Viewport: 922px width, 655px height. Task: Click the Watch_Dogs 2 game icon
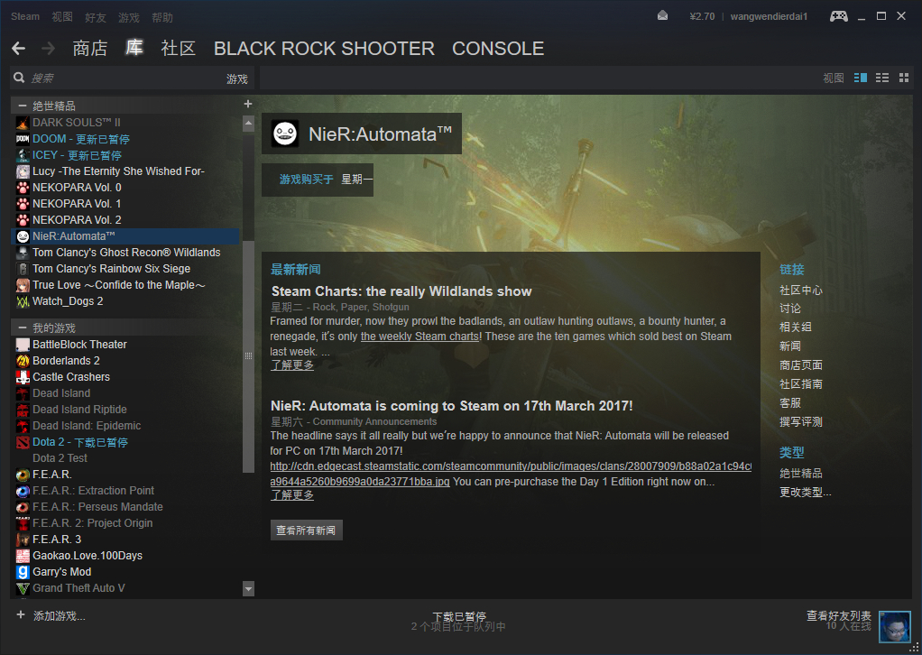23,301
